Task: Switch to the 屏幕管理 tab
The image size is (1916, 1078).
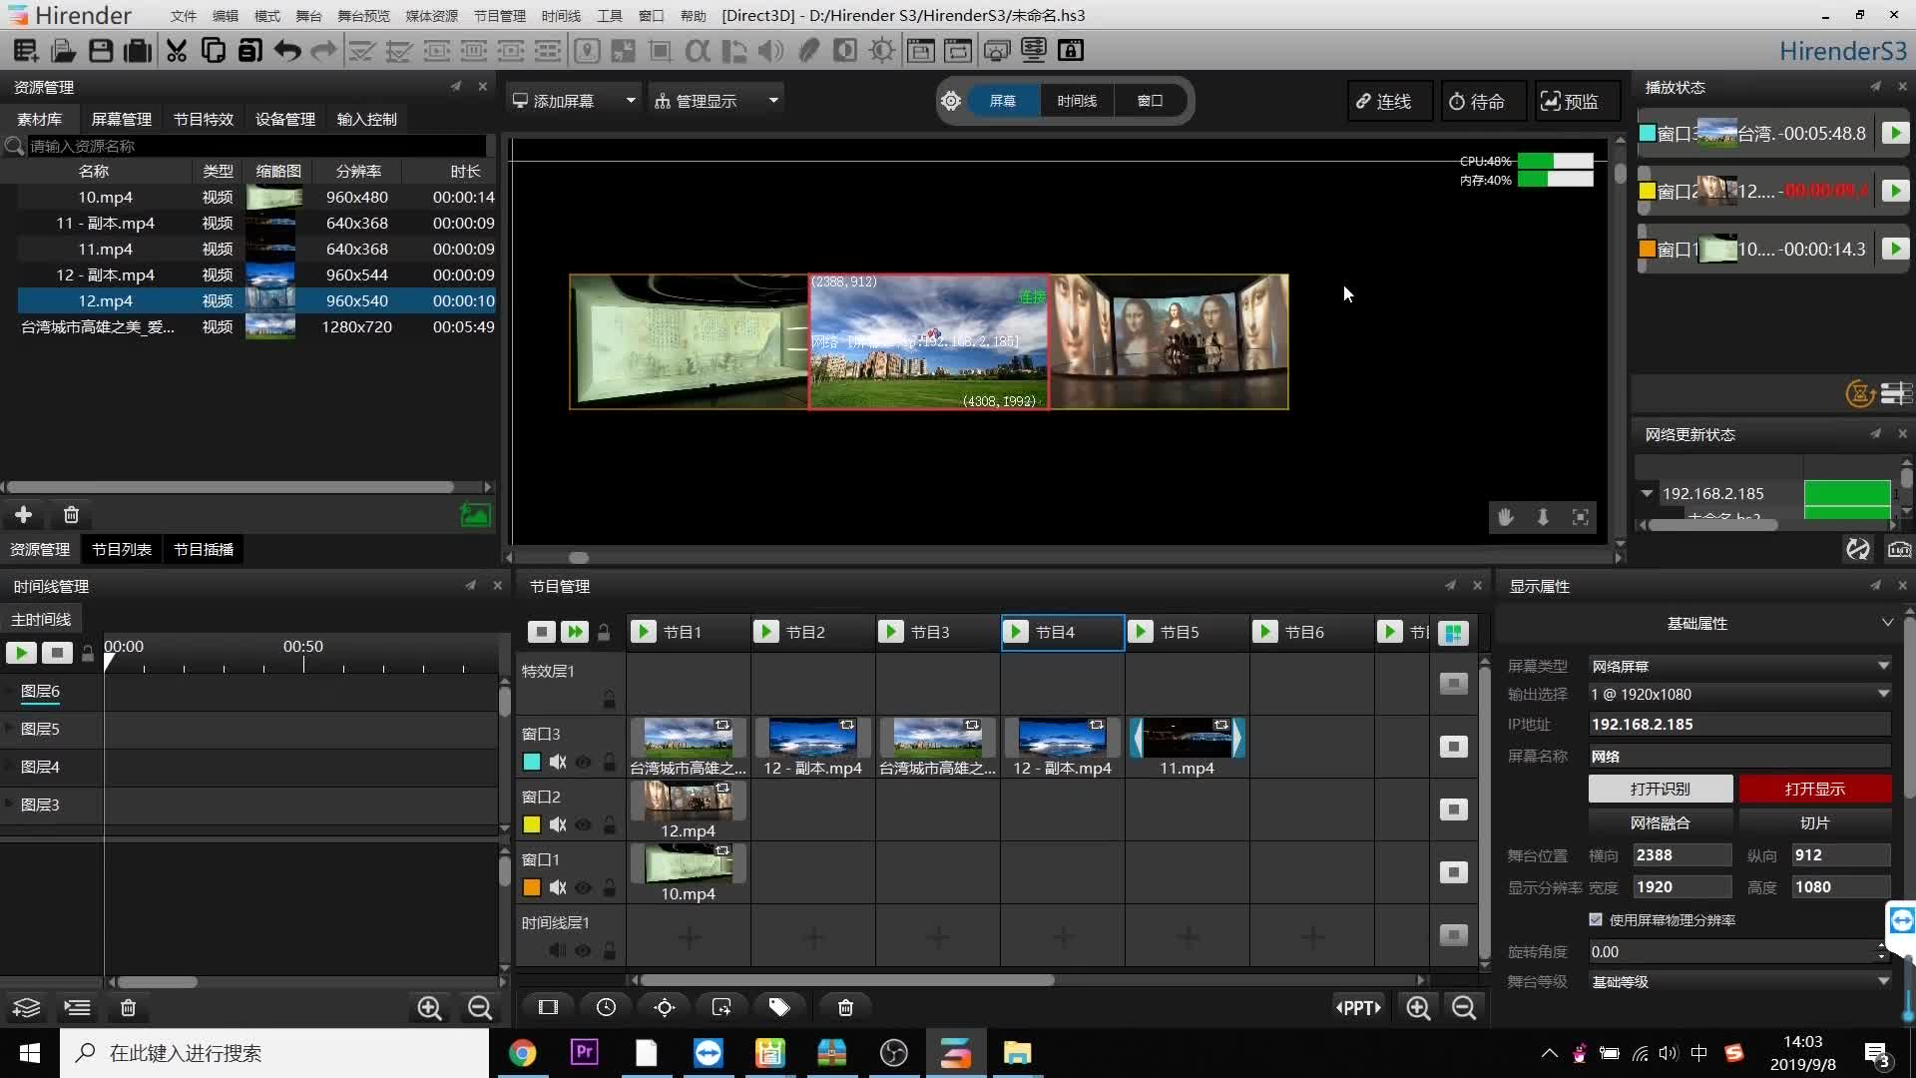Action: [x=122, y=119]
